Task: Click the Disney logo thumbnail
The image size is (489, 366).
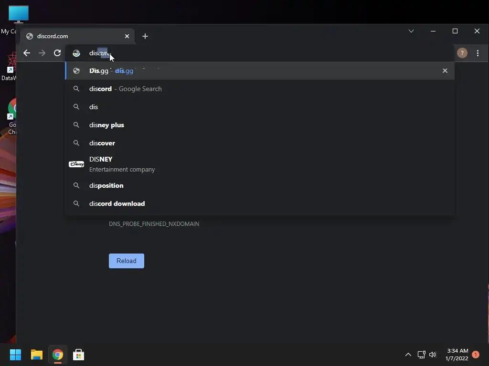Action: [x=76, y=164]
